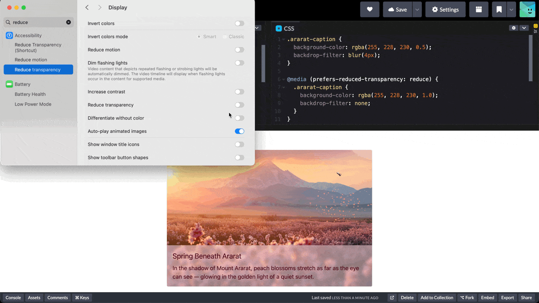Click the smiley user avatar
The height and width of the screenshot is (303, 539).
coord(527,9)
